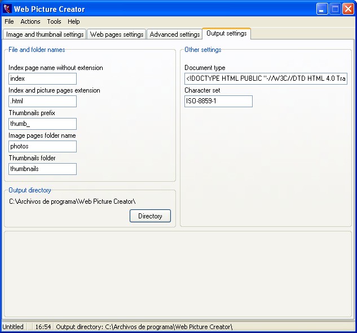The height and width of the screenshot is (333, 357).
Task: Open the Help menu
Action: [73, 21]
